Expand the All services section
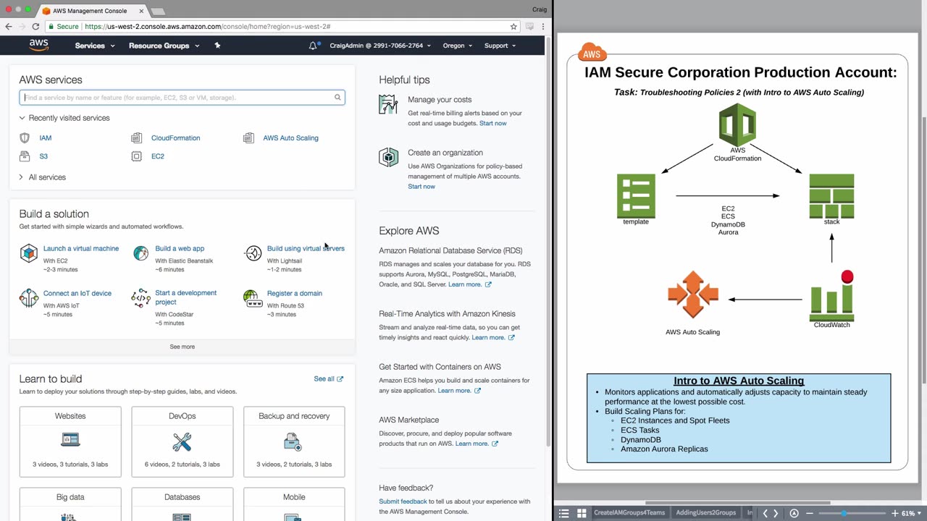The width and height of the screenshot is (927, 521). click(x=43, y=177)
